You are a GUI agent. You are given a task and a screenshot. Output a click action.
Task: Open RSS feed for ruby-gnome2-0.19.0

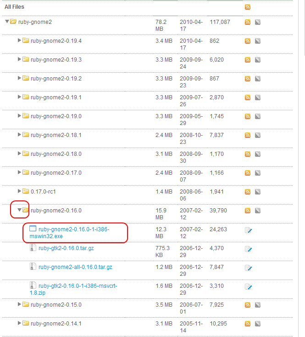(248, 116)
